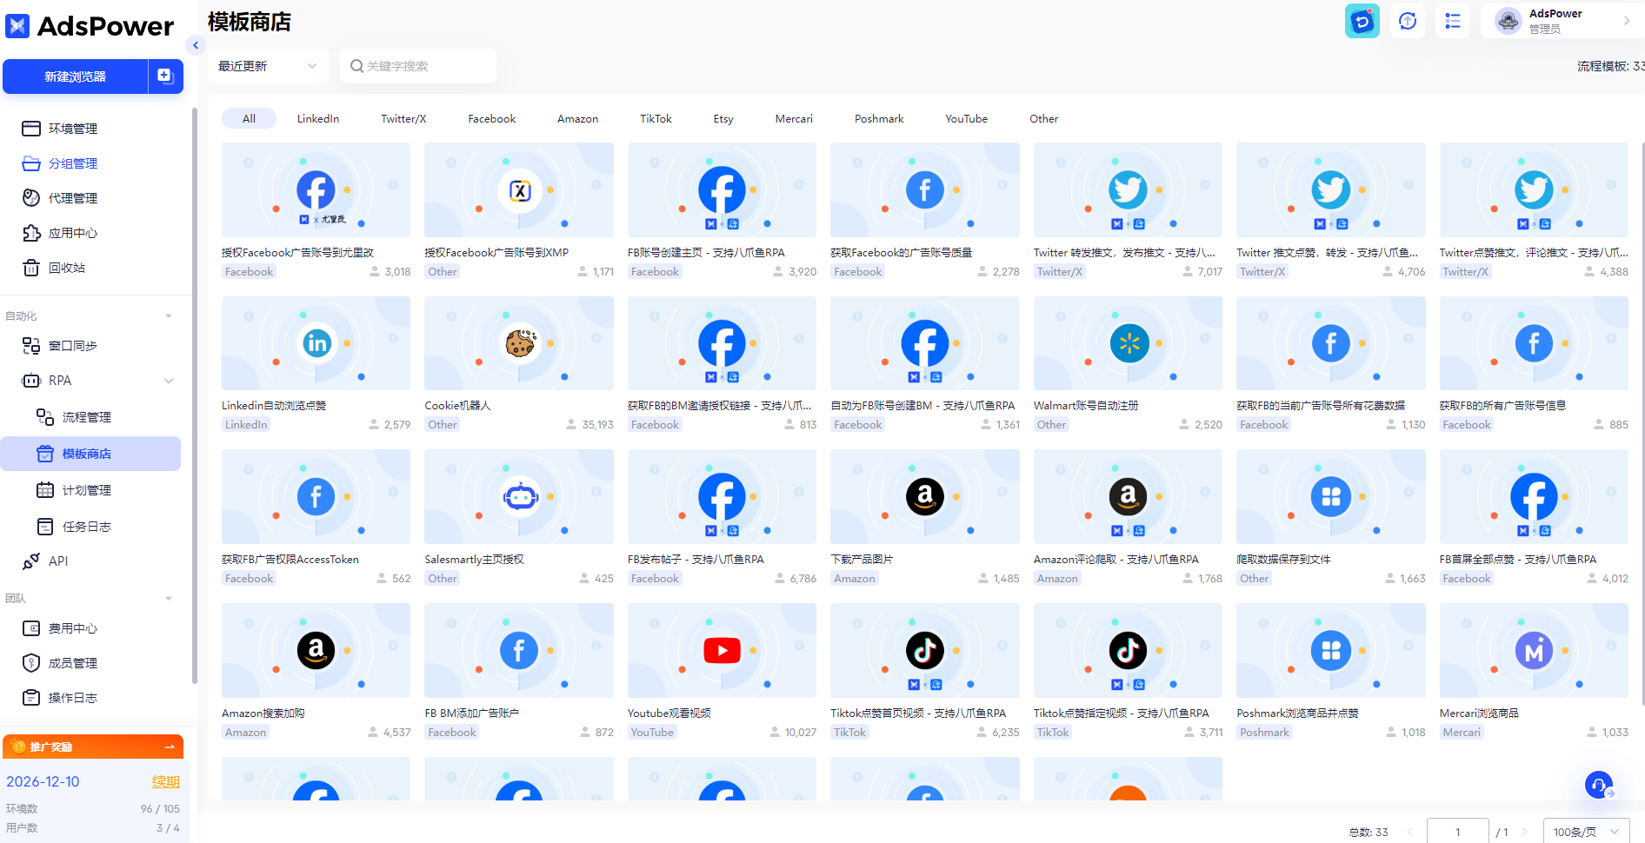
Task: Open the blue chat icon in the header
Action: pos(1362,21)
